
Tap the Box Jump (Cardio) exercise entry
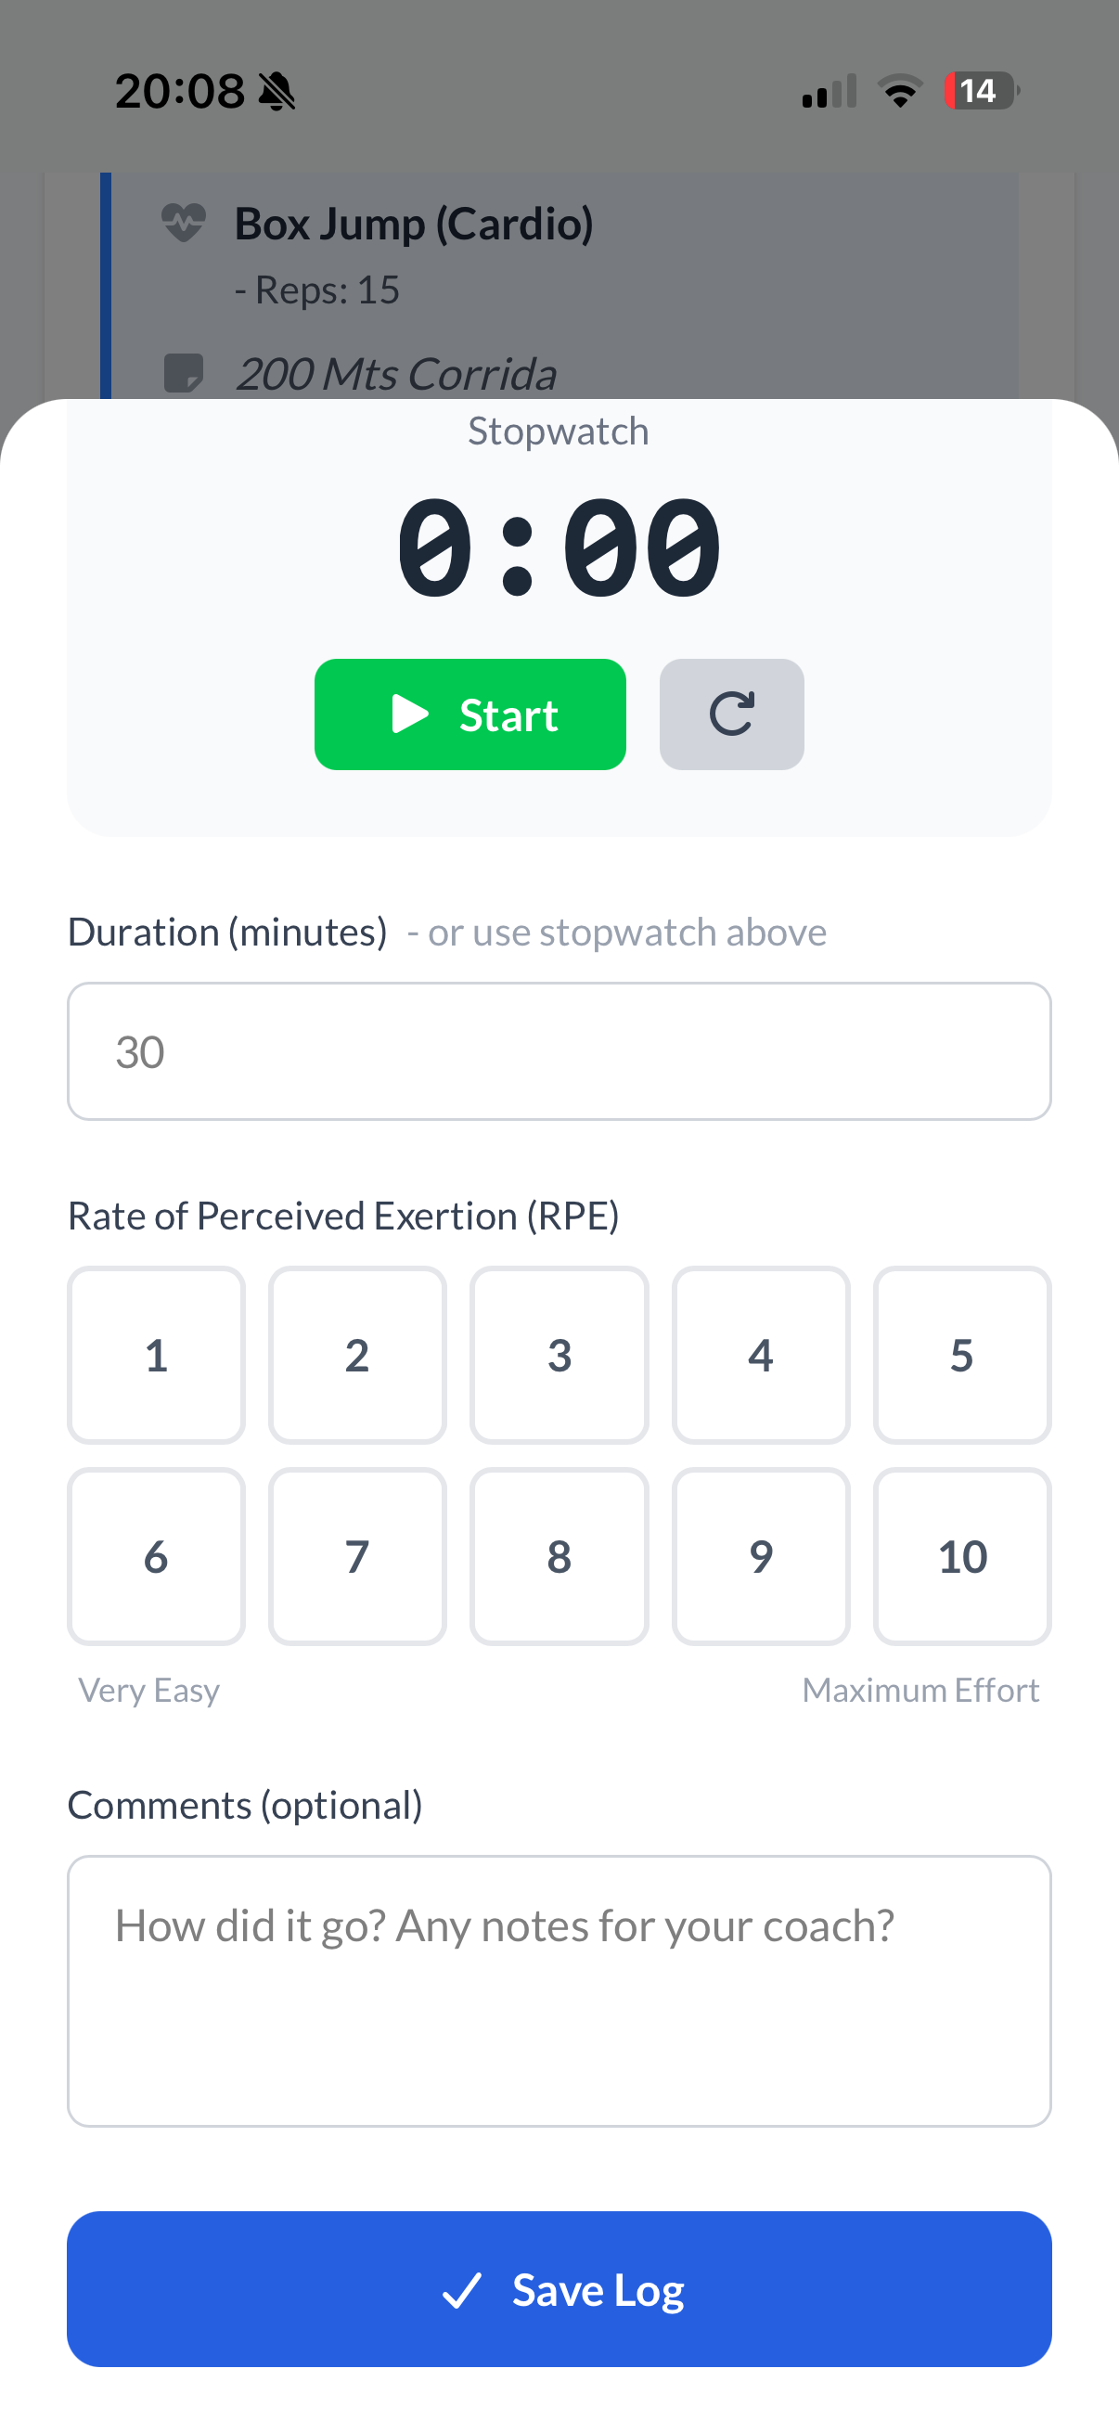coord(414,223)
